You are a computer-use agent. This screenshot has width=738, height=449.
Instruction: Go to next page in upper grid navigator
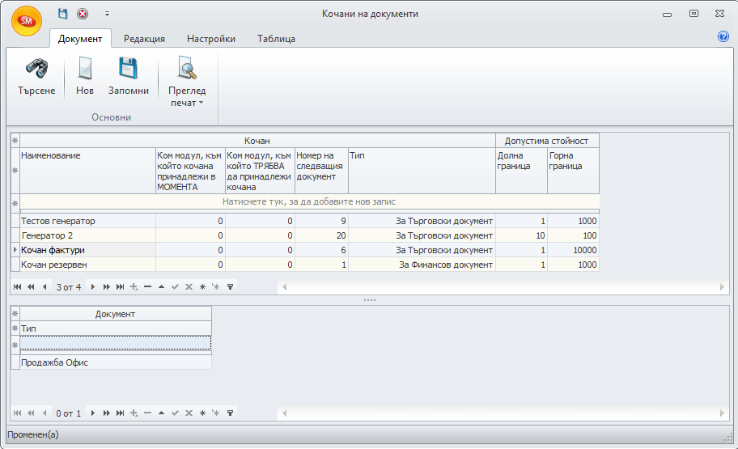(x=106, y=286)
